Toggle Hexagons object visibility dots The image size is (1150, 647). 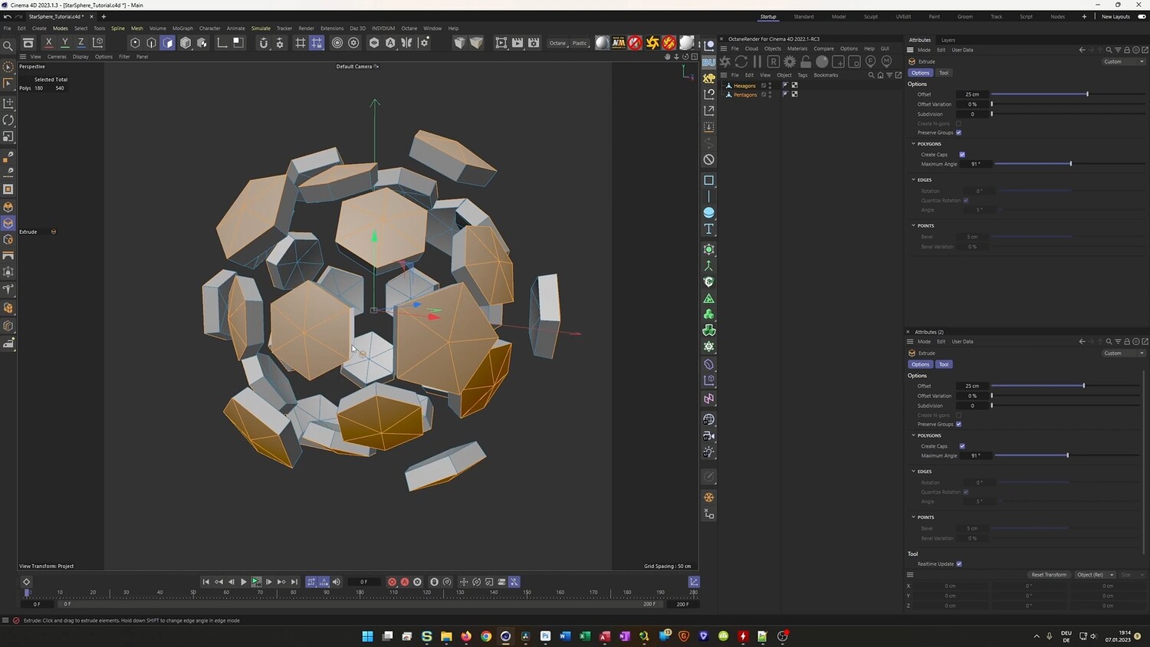pos(770,86)
